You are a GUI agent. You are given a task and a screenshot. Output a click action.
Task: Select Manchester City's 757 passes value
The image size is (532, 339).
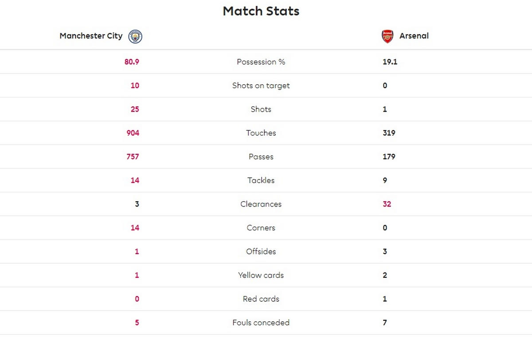pyautogui.click(x=133, y=157)
